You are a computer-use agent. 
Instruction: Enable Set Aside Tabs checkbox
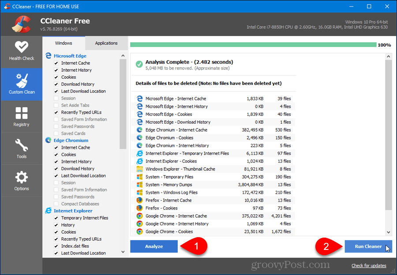click(x=56, y=105)
